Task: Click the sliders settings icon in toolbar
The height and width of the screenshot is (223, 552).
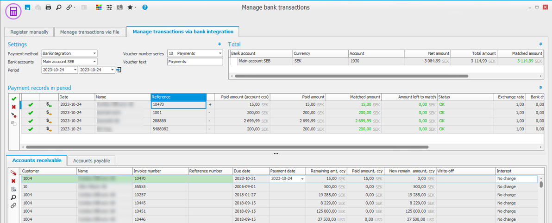Action: pyautogui.click(x=109, y=7)
